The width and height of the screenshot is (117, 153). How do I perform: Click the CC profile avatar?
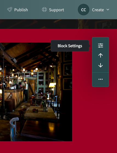click(84, 10)
